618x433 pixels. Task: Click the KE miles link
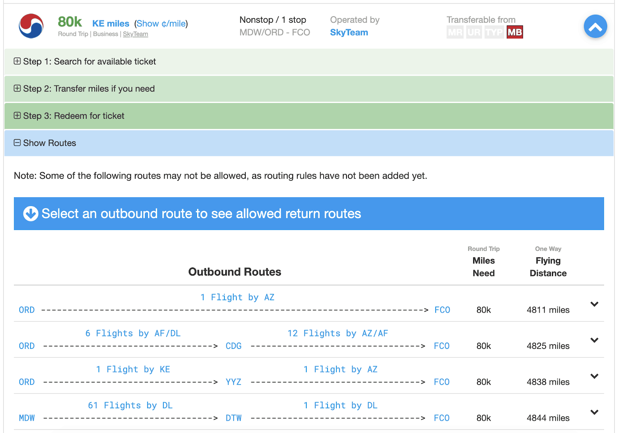click(110, 24)
